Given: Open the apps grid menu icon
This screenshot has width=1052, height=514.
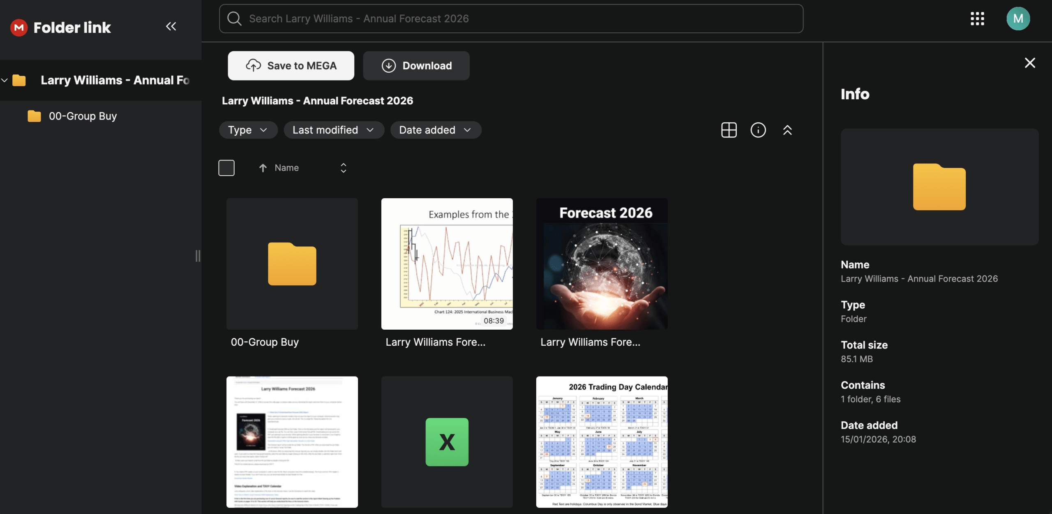Looking at the screenshot, I should 977,18.
